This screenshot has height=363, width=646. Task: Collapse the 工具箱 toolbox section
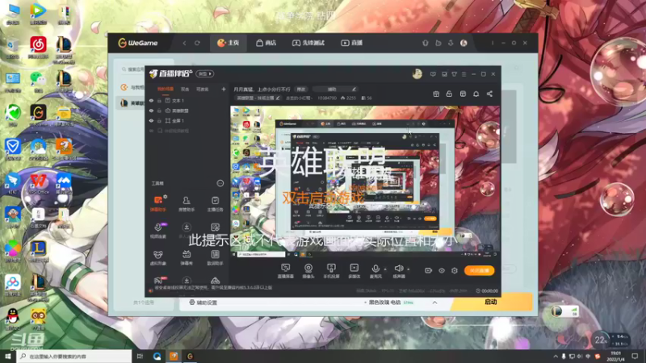(x=220, y=183)
